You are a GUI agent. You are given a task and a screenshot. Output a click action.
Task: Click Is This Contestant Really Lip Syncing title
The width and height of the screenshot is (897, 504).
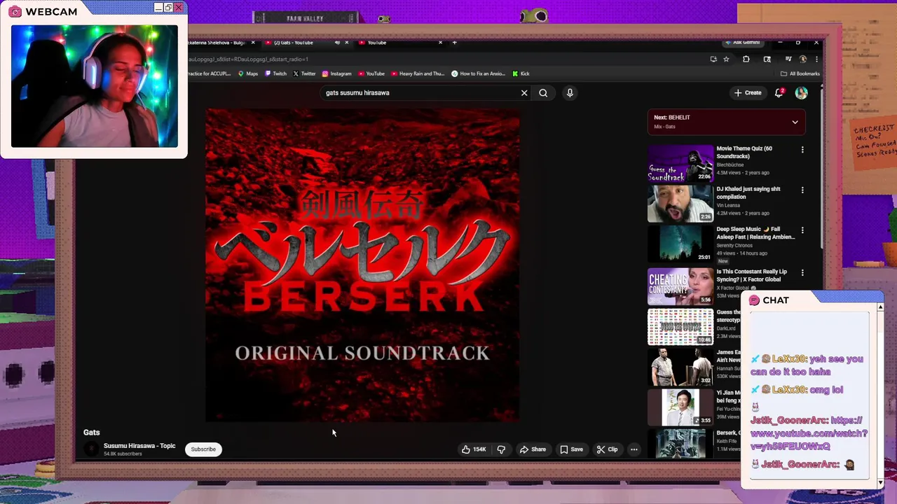click(x=751, y=275)
